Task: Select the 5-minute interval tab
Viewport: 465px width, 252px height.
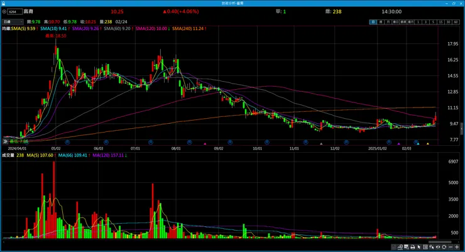Action: 433,22
